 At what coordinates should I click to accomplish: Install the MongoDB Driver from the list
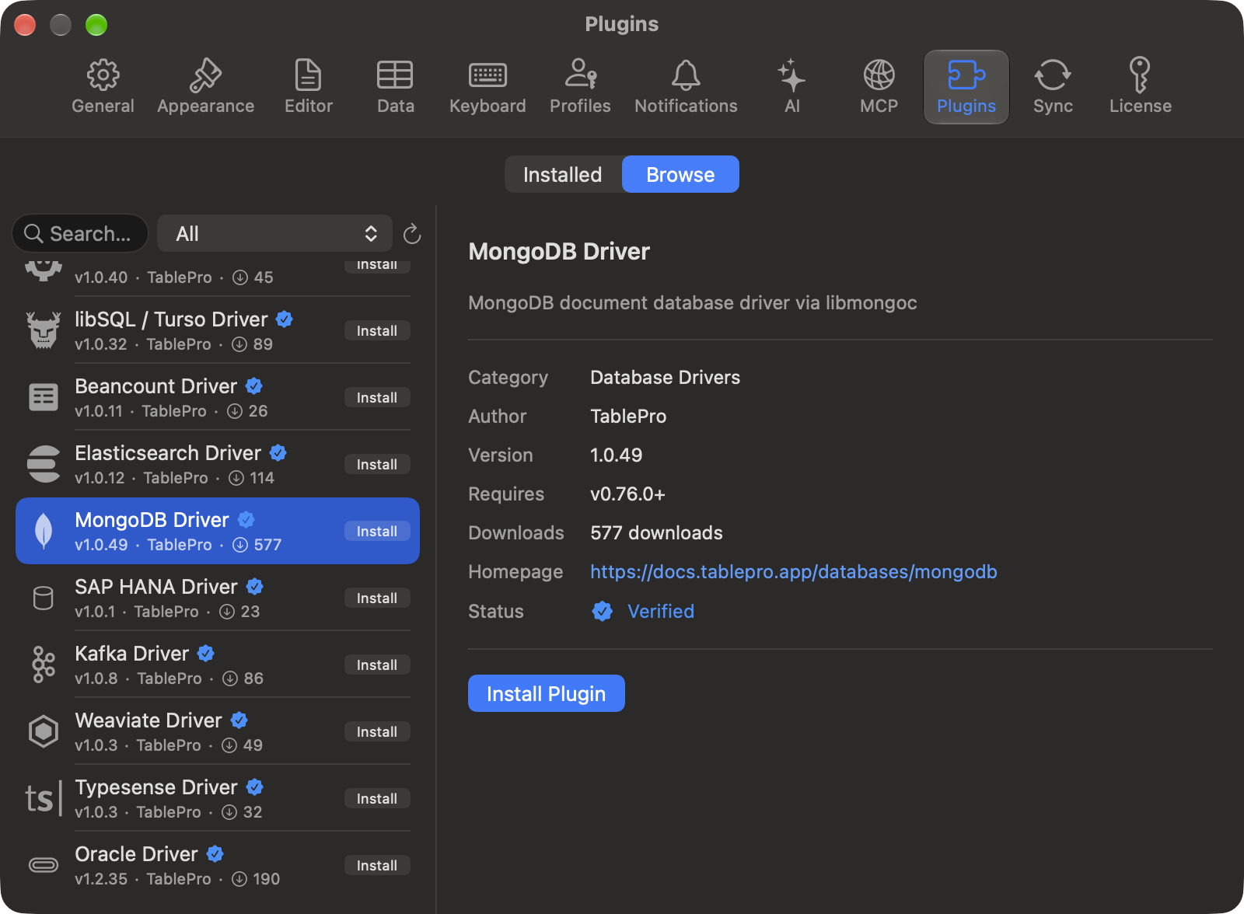(x=377, y=531)
